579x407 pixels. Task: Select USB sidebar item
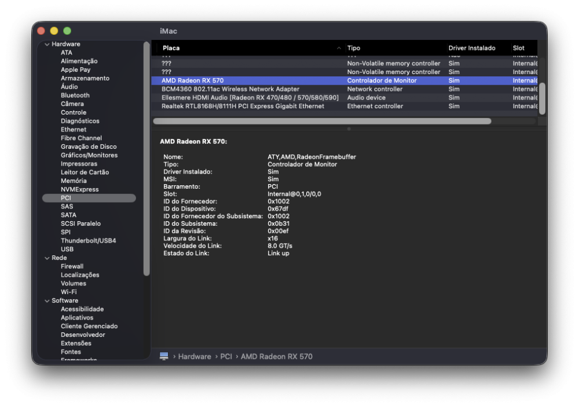click(x=67, y=250)
